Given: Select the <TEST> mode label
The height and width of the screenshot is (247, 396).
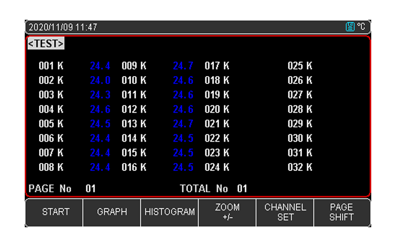Looking at the screenshot, I should pos(46,43).
